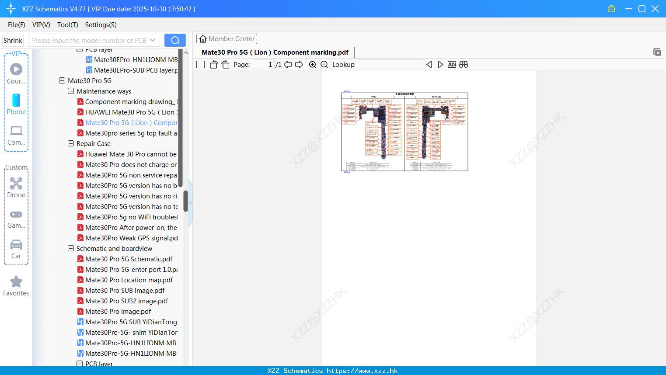
Task: Open the Settings(S) menu
Action: pyautogui.click(x=101, y=25)
